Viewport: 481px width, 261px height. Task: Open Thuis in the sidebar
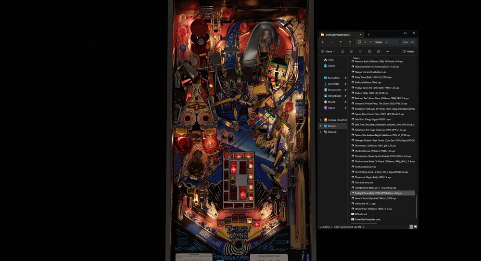coord(331,60)
